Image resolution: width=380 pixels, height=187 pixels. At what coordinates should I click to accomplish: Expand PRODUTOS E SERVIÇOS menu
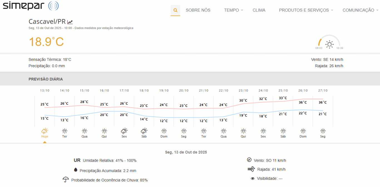click(306, 10)
